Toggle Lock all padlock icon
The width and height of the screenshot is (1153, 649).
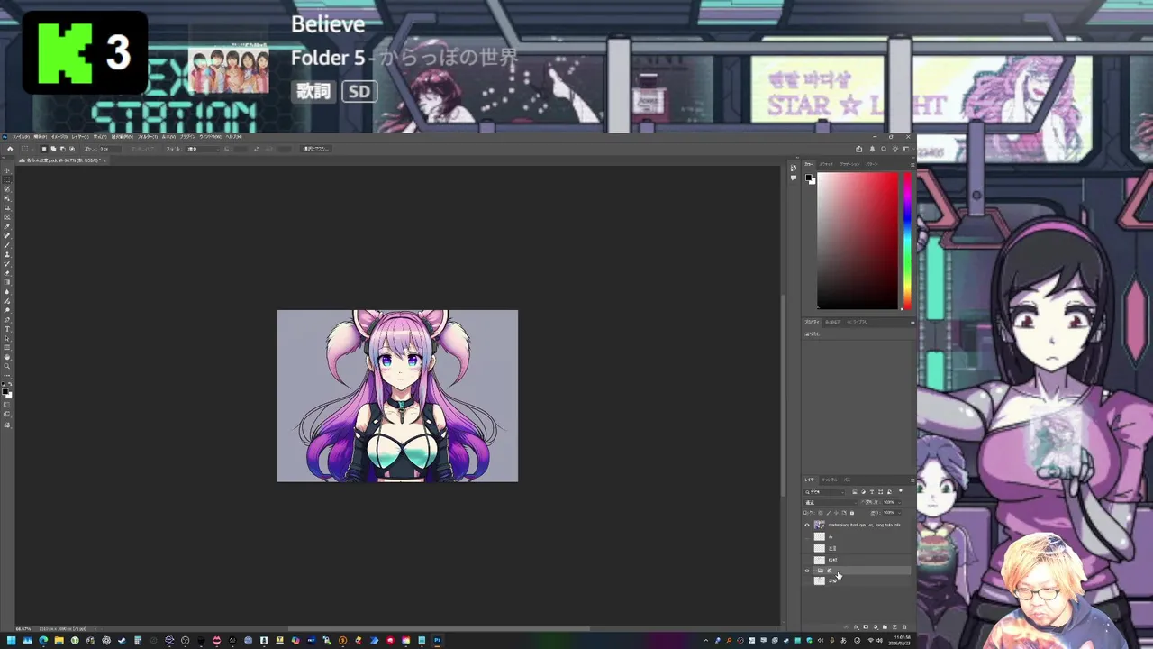click(x=852, y=513)
